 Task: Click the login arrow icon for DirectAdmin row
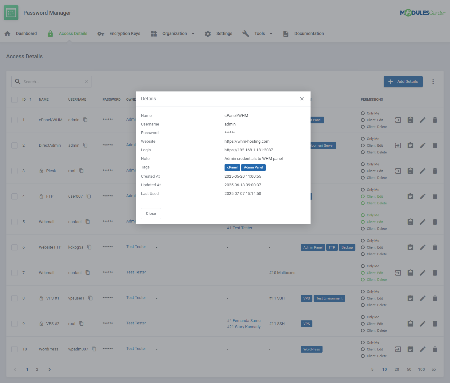tap(398, 145)
